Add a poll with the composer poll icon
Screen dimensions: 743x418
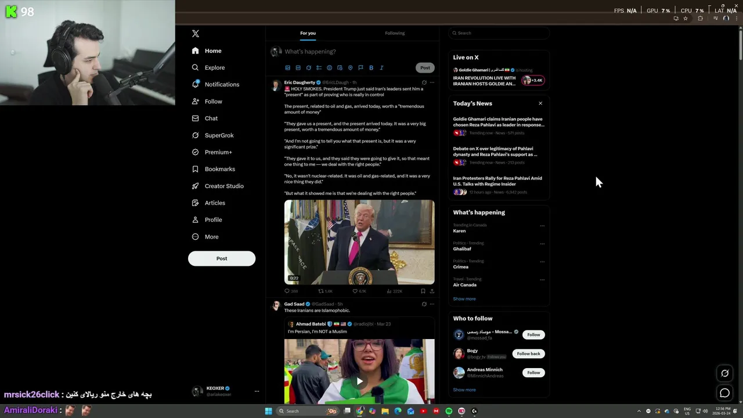[x=319, y=68]
